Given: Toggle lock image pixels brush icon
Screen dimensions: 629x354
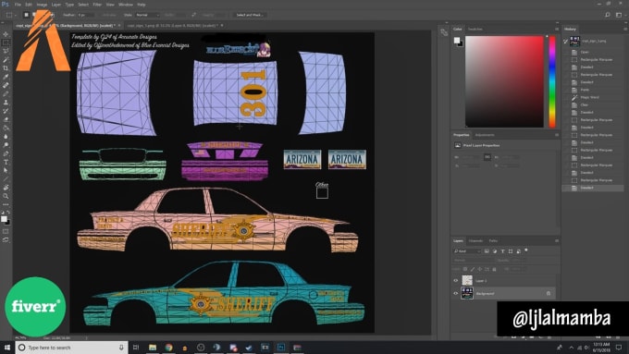Looking at the screenshot, I should [473, 269].
